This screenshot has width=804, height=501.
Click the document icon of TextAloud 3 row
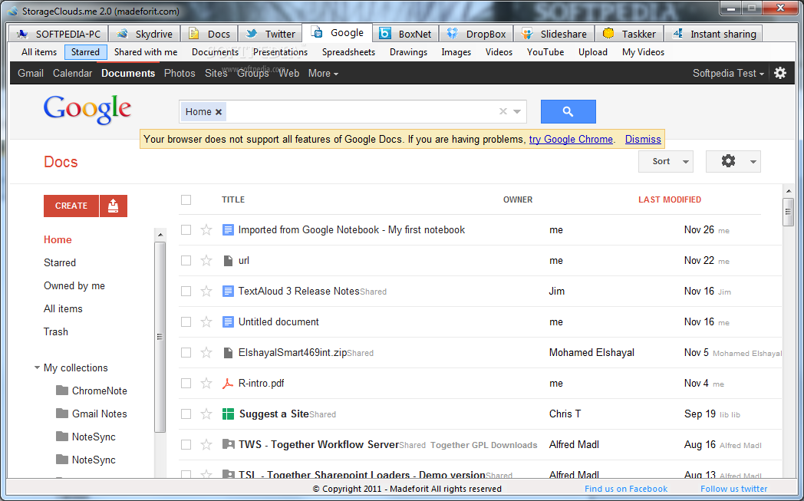228,292
